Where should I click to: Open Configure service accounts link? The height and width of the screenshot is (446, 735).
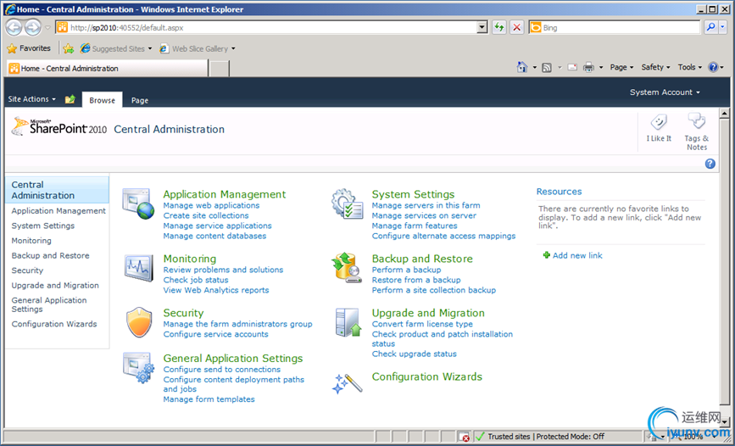(x=215, y=334)
